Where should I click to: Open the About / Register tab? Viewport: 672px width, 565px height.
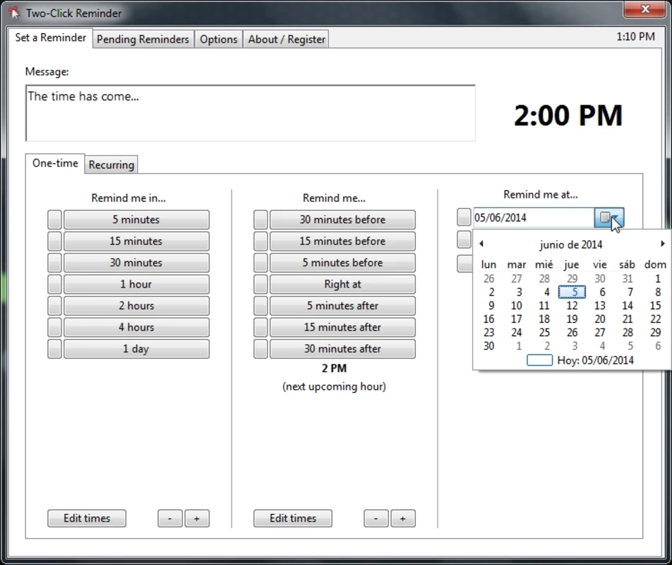pos(287,39)
